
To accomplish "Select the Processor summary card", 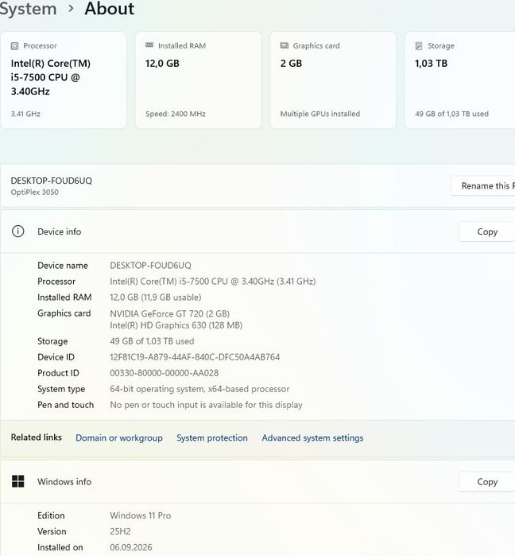I will (x=64, y=80).
